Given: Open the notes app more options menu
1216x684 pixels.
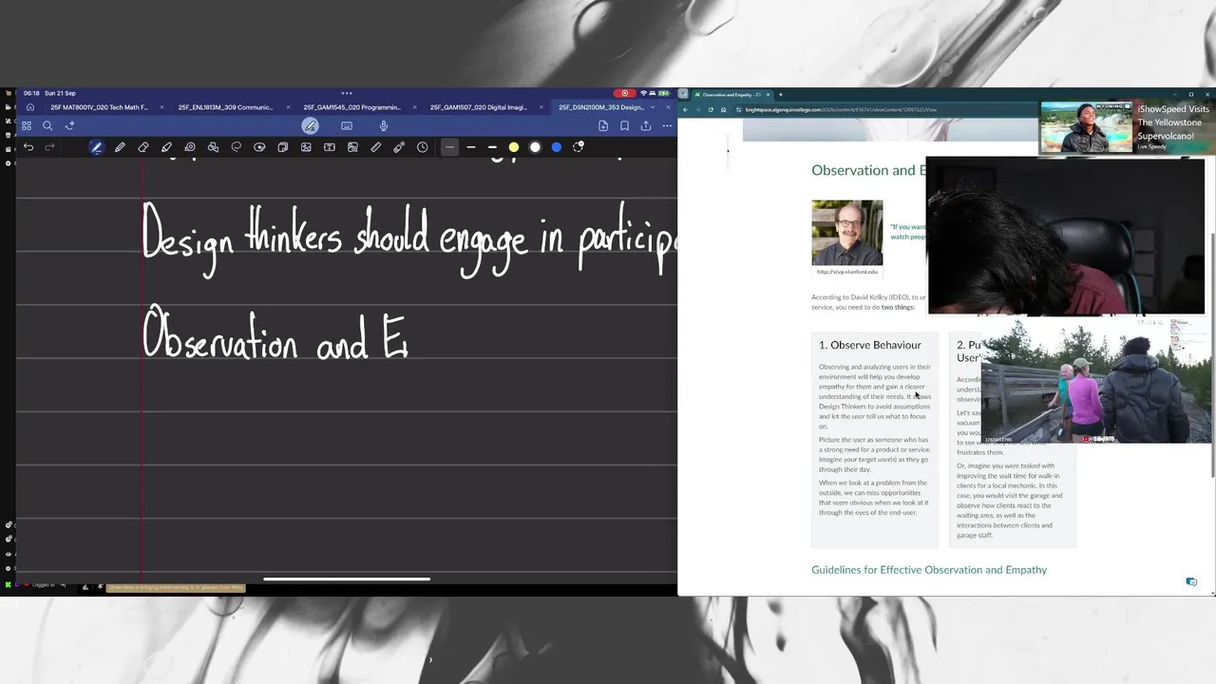Looking at the screenshot, I should pos(667,125).
